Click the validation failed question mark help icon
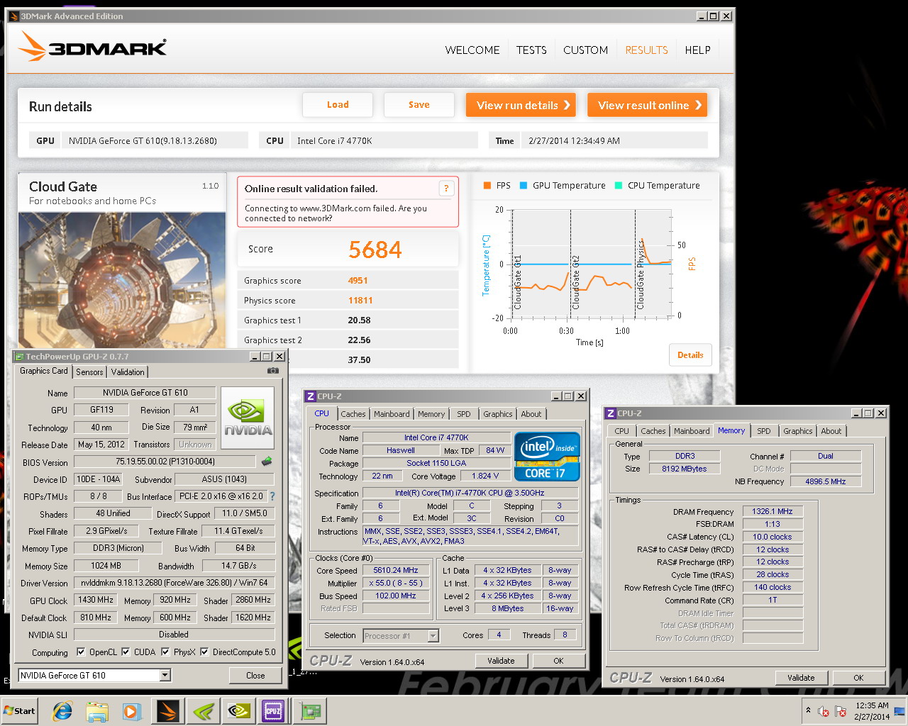 [446, 188]
